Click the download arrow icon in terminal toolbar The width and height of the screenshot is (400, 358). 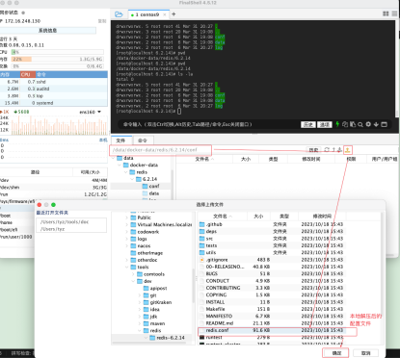pos(376,124)
